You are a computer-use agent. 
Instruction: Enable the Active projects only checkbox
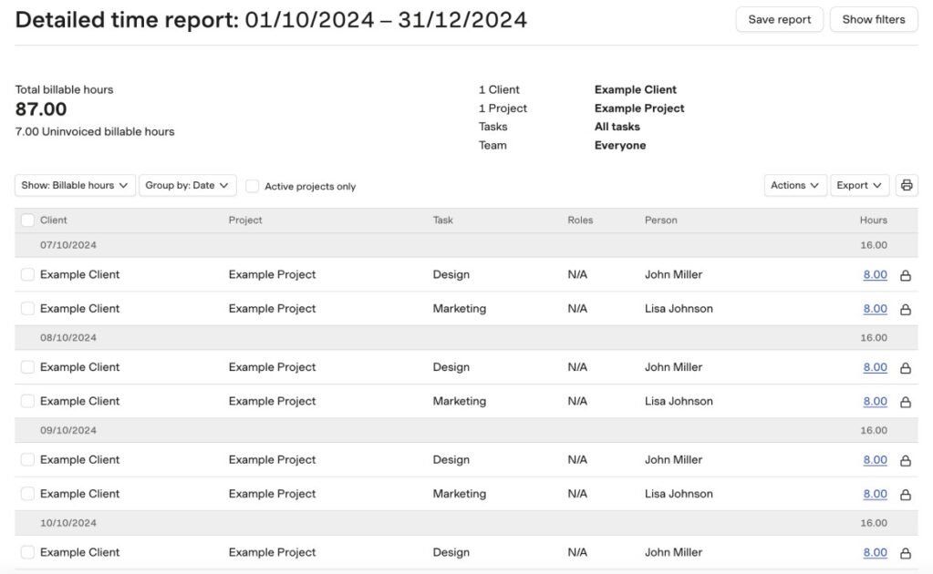point(253,186)
